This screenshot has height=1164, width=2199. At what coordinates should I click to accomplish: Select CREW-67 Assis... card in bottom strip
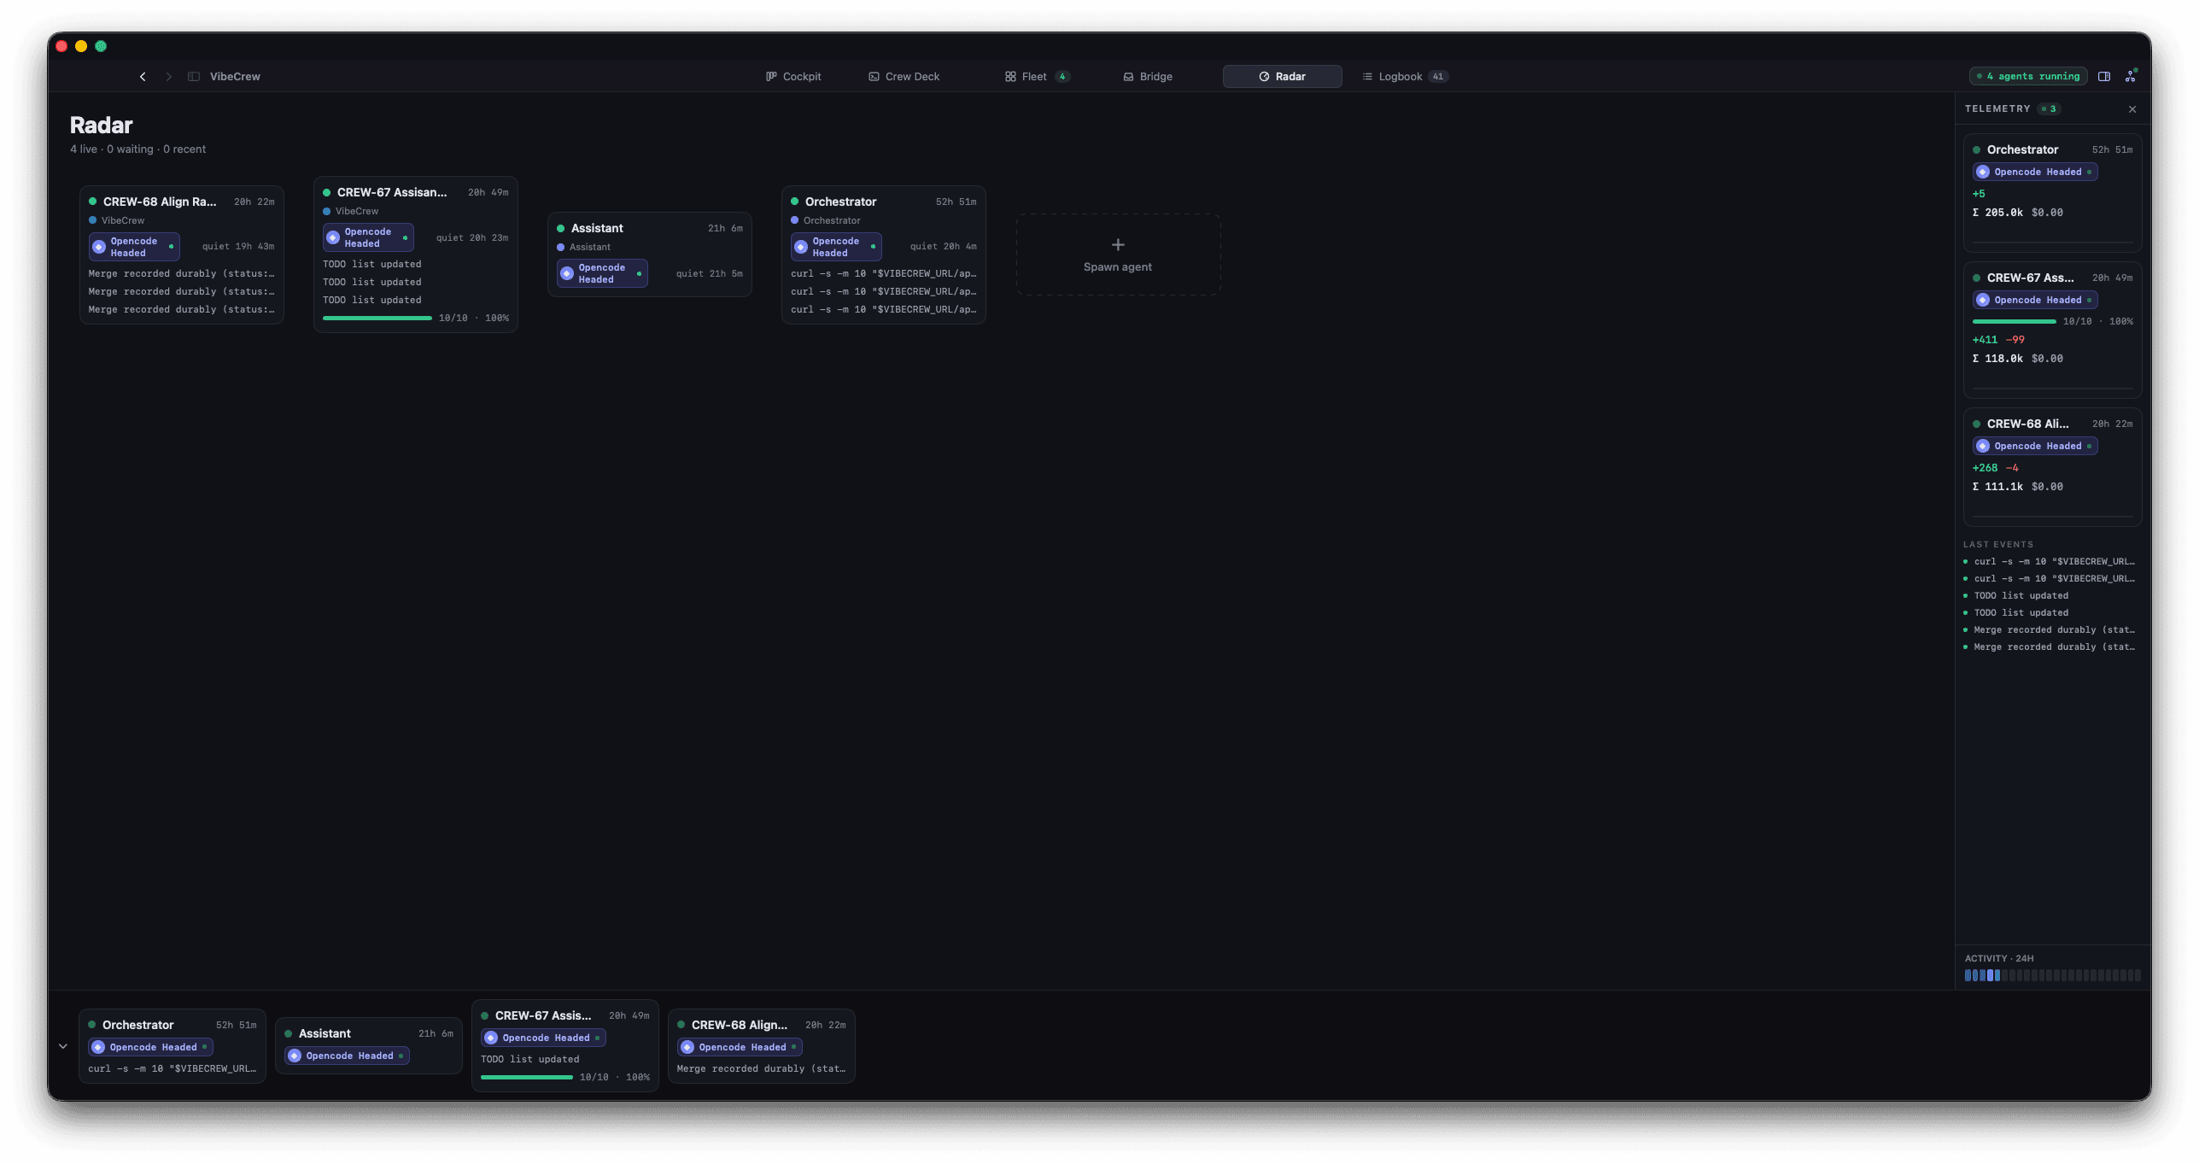tap(565, 1046)
